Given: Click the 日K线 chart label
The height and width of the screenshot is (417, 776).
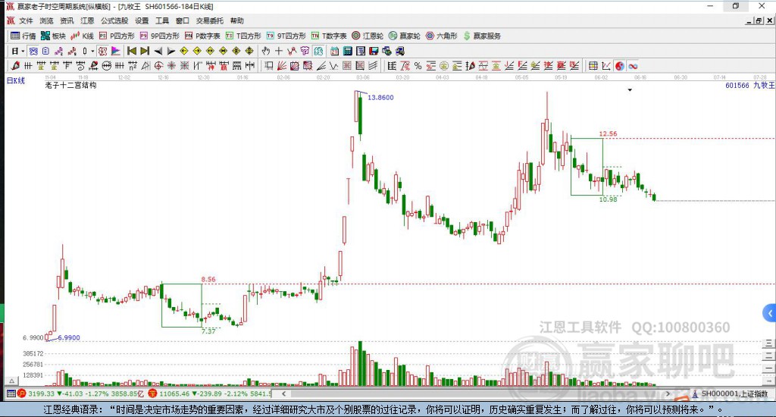Looking at the screenshot, I should 15,80.
